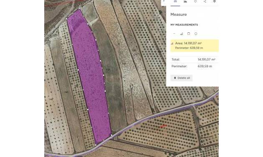The width and height of the screenshot is (263, 157).
Task: Click the polygon vertex next to the curved road
Action: click(111, 135)
